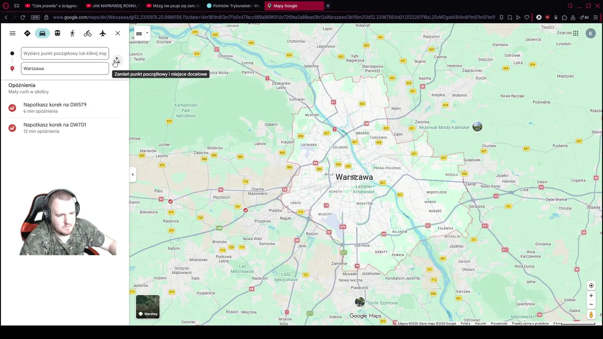The height and width of the screenshot is (339, 603).
Task: Open a new browser tab
Action: 328,6
